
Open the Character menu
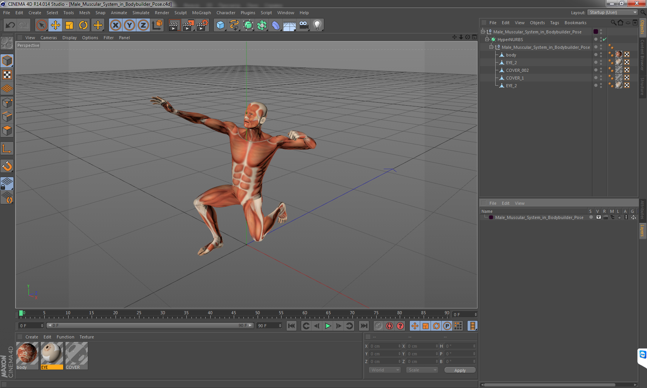point(226,13)
